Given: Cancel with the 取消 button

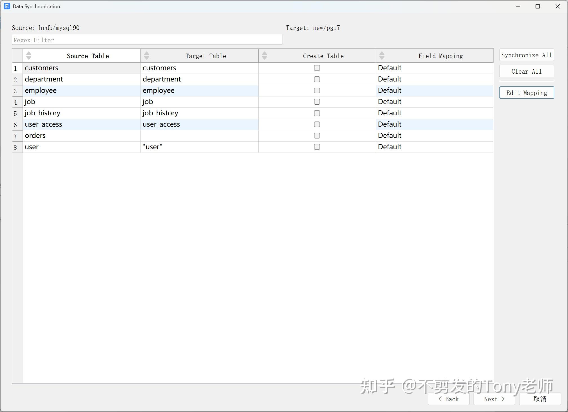Looking at the screenshot, I should point(540,399).
